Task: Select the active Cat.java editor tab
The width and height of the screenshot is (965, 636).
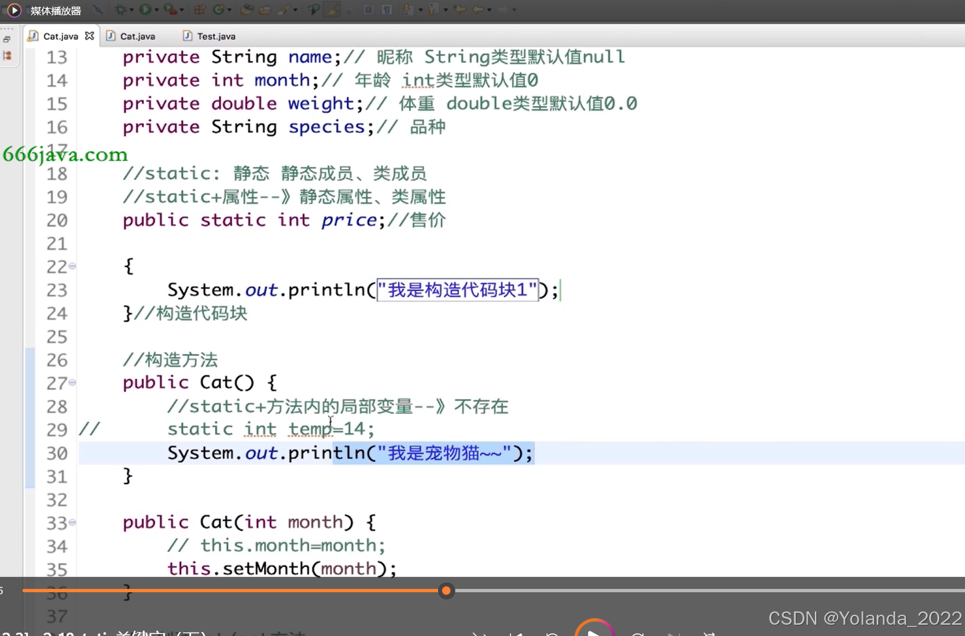Action: coord(61,36)
